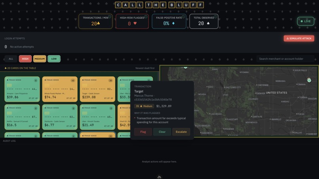Open info icon on Transactions / Min stat
Image resolution: width=319 pixels, height=179 pixels.
110,17
